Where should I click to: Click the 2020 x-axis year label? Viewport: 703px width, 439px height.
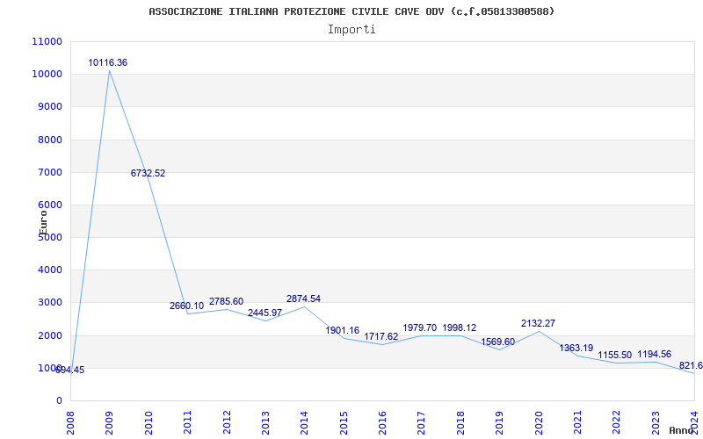(539, 422)
